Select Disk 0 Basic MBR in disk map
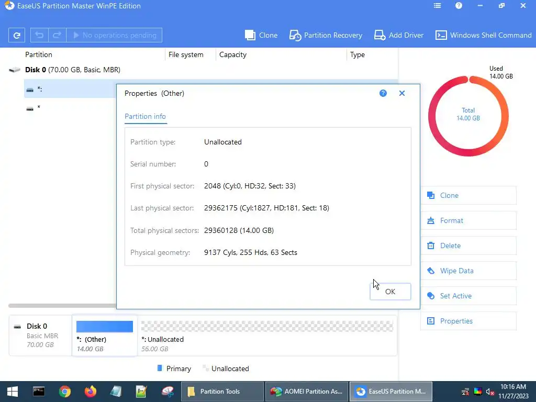 (40, 336)
